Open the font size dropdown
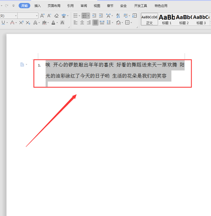Screen dimensions: 211x216 click(37, 16)
